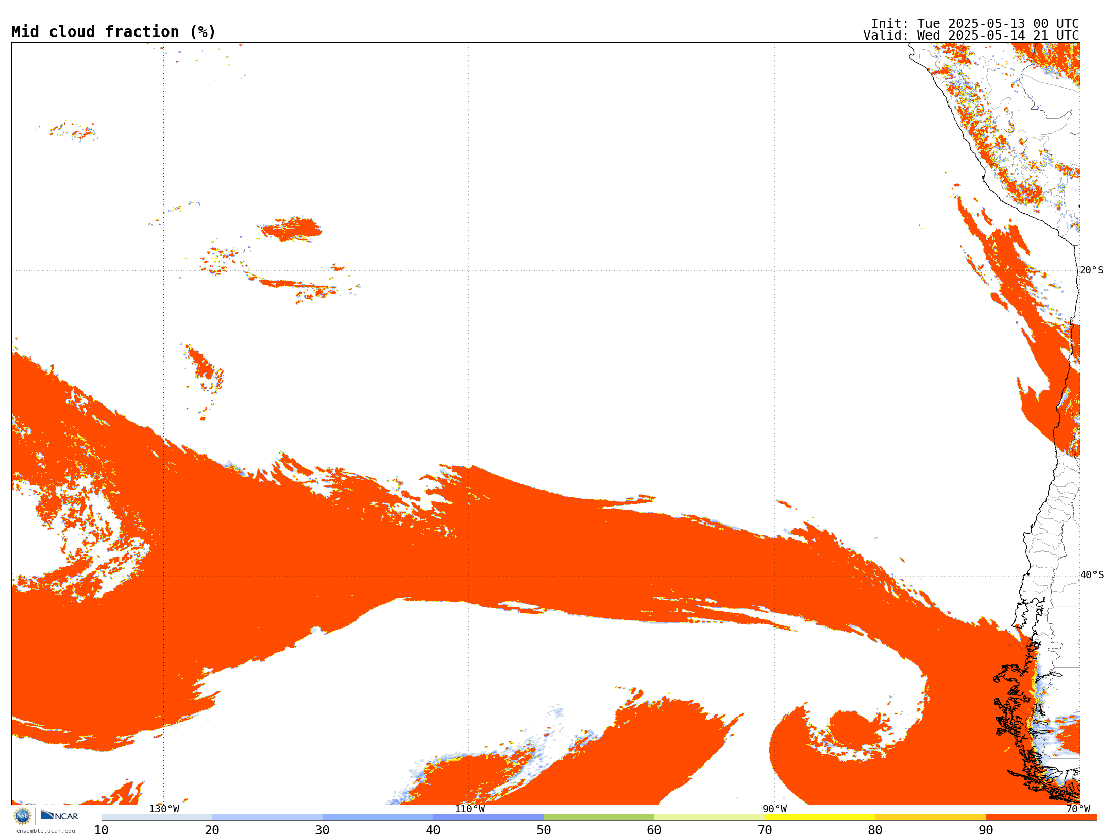Click the colorbar tick label 90
The image size is (1113, 837).
986,830
